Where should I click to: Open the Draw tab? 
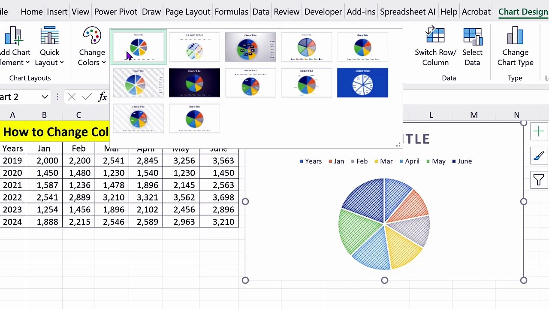pyautogui.click(x=151, y=12)
